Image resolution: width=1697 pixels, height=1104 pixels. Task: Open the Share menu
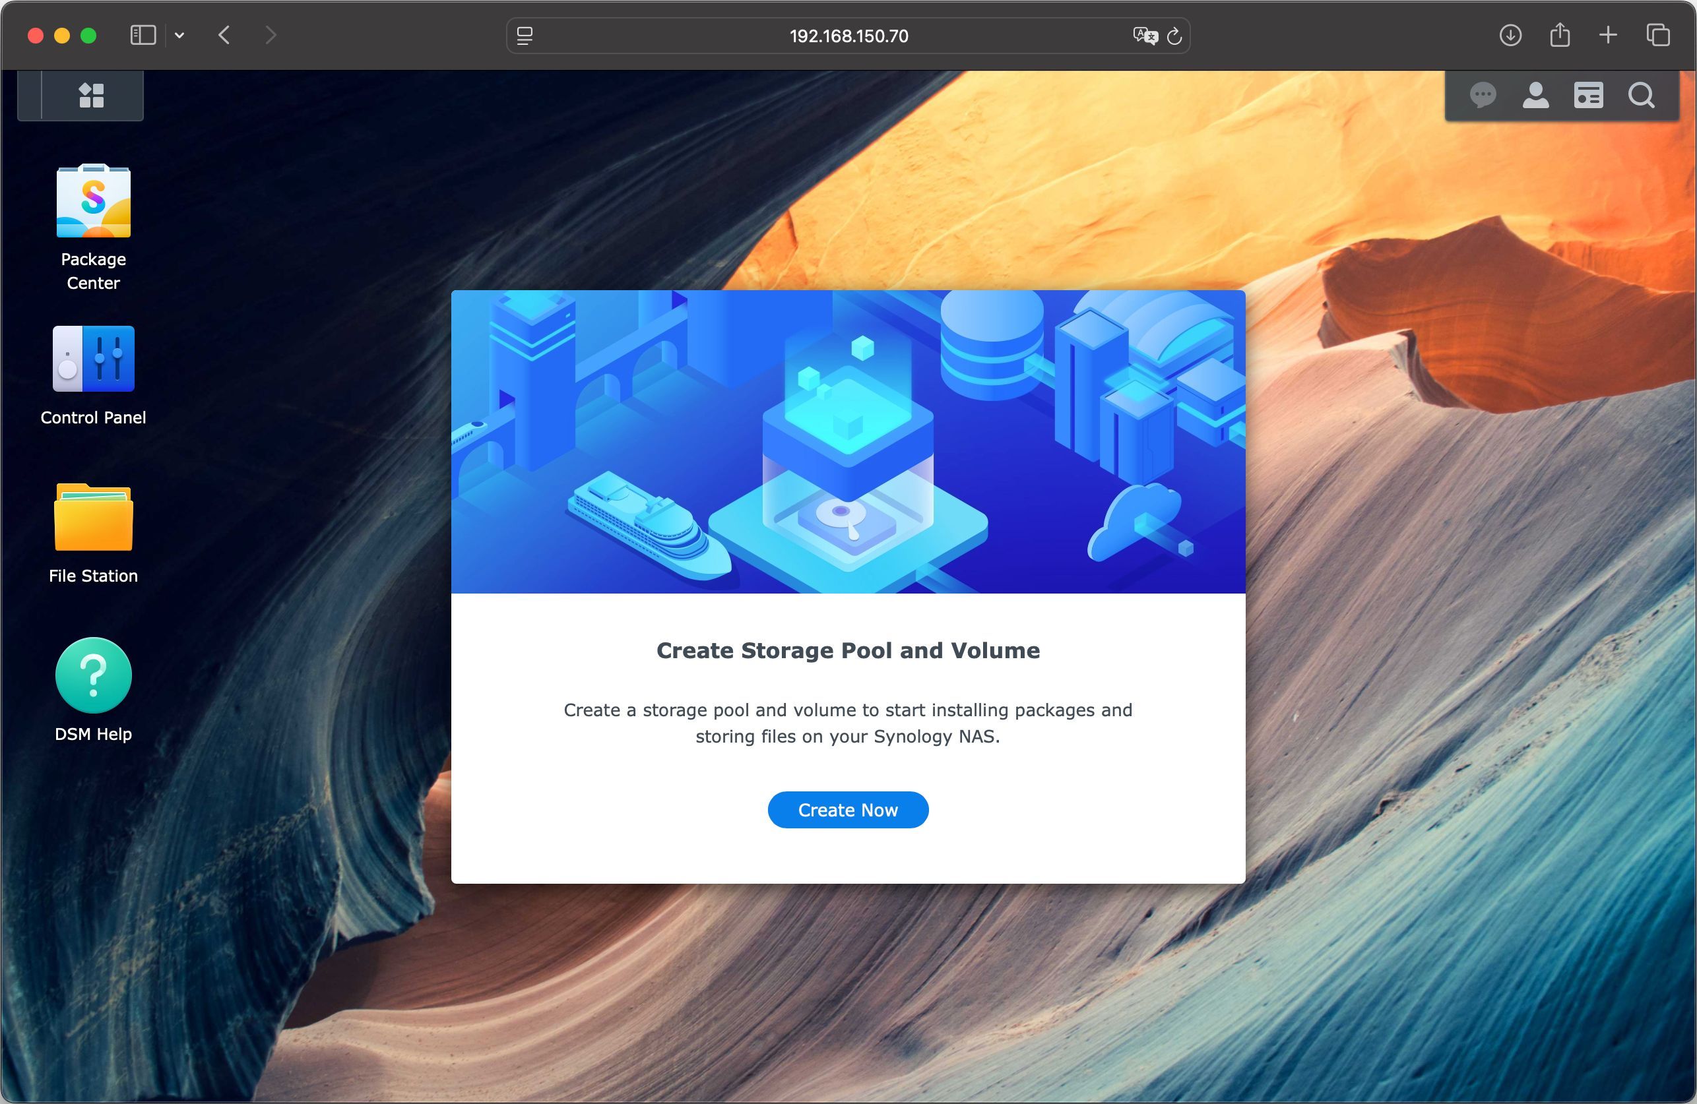pos(1559,35)
